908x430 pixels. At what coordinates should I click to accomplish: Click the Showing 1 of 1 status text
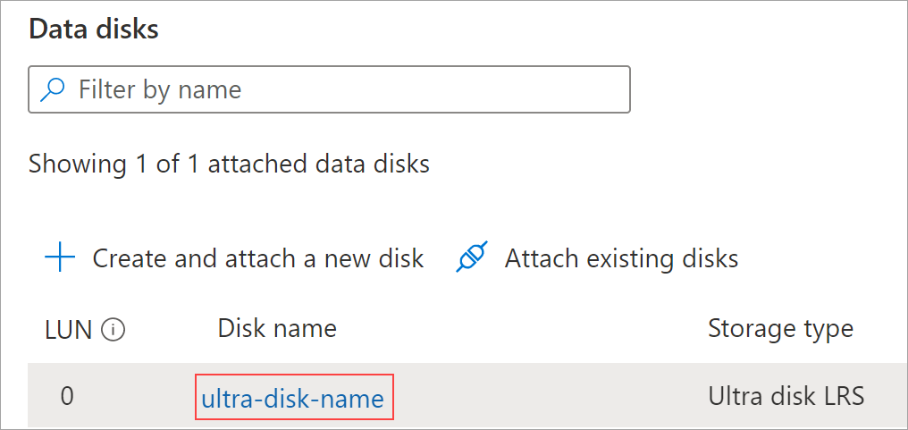coord(229,164)
